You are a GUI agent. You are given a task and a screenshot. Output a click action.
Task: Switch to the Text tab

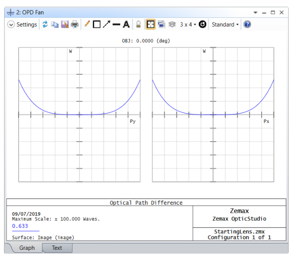[57, 248]
